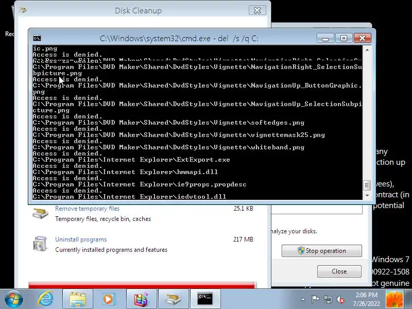
Task: Minimize the cmd.exe window
Action: click(x=325, y=38)
